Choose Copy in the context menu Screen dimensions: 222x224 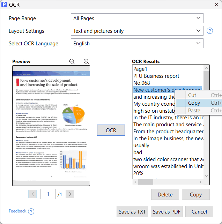pyautogui.click(x=199, y=103)
